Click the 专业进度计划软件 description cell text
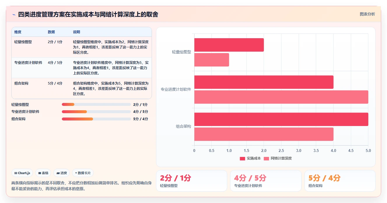387x203 pixels. pyautogui.click(x=111, y=68)
